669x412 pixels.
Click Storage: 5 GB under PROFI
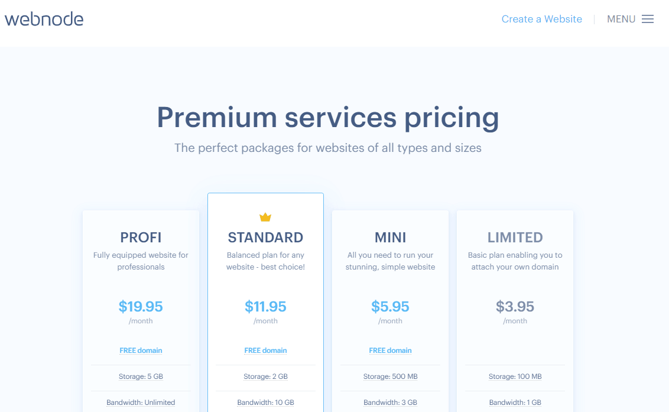coord(141,377)
